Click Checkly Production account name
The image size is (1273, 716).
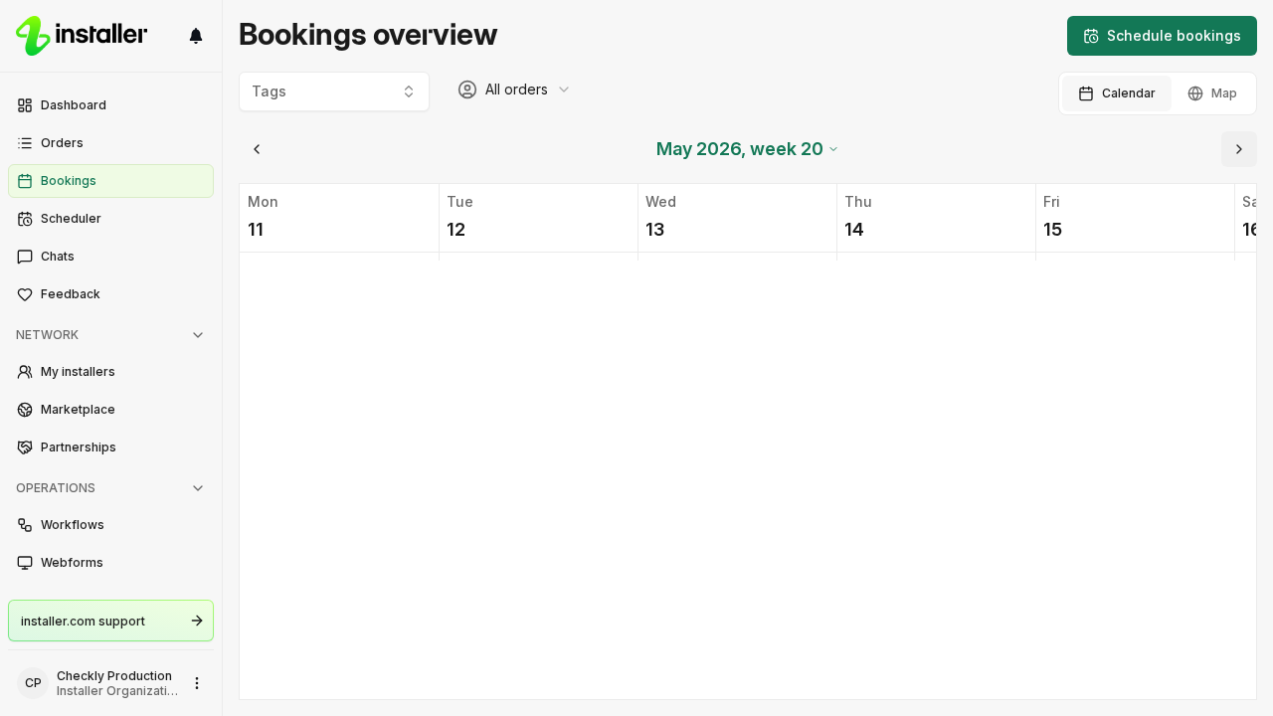tap(114, 676)
